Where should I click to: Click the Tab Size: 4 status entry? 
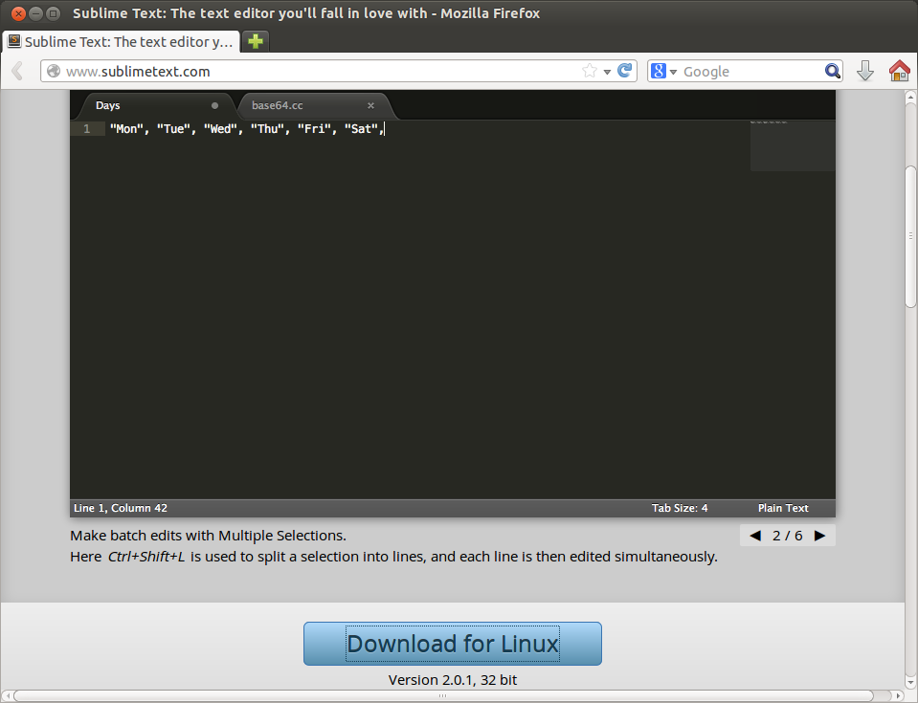(x=680, y=508)
